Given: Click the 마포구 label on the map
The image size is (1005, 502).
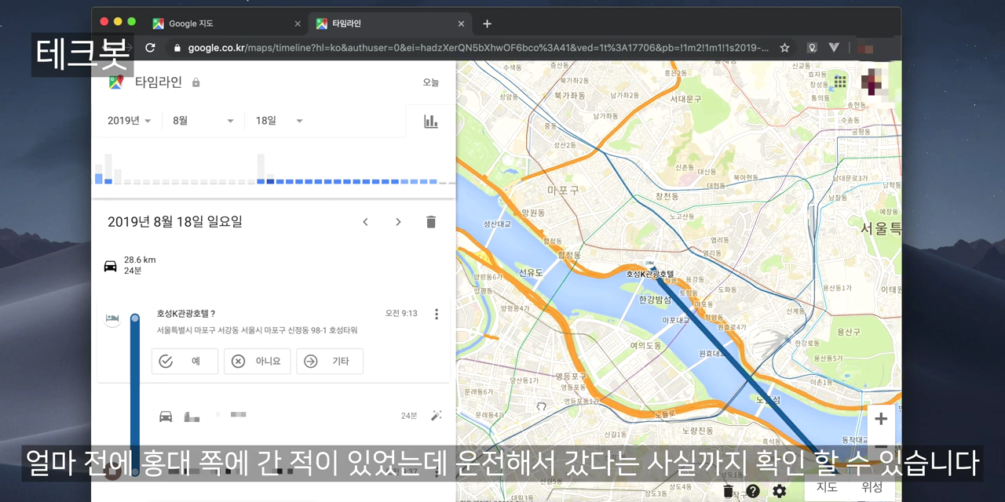Looking at the screenshot, I should point(563,190).
